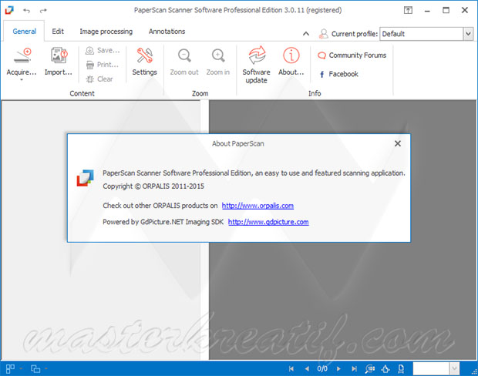Screen dimensions: 478x376
Task: Save the scanned content
Action: [103, 50]
